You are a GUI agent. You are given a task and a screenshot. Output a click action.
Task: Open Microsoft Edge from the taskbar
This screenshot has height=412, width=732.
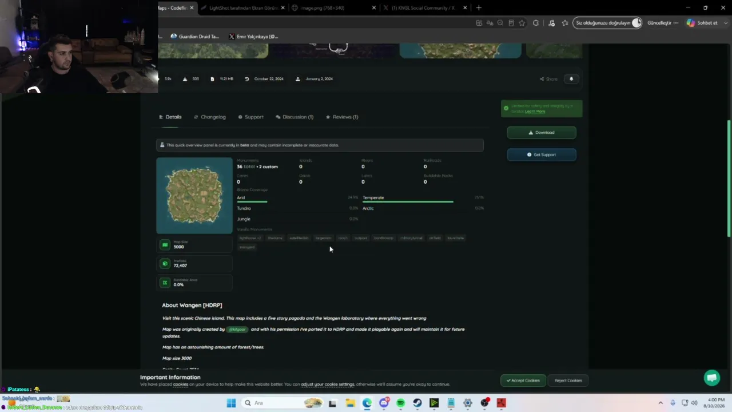tap(367, 403)
